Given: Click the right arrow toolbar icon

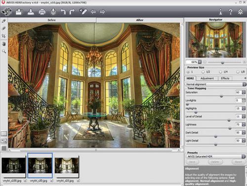Looking at the screenshot, I should coord(103,12).
